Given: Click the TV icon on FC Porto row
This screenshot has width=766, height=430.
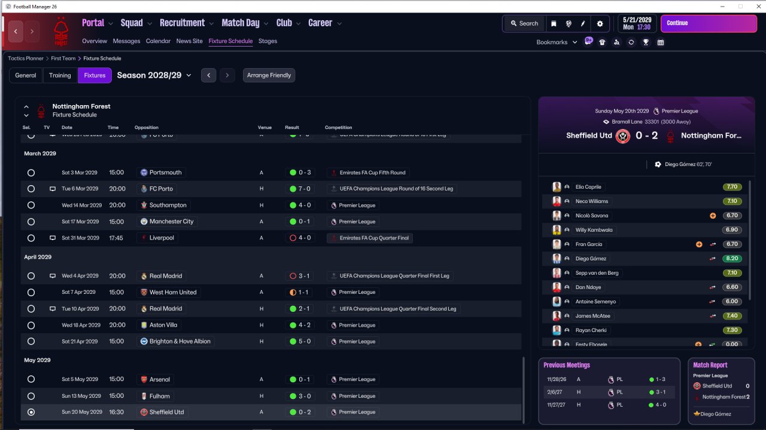Looking at the screenshot, I should pos(53,189).
